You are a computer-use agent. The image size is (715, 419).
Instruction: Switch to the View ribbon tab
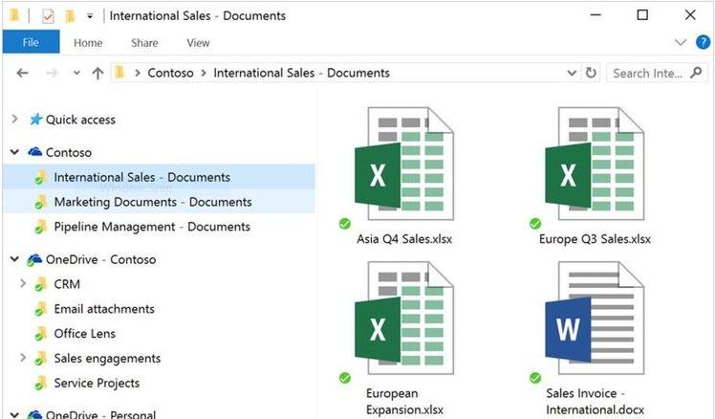point(198,43)
